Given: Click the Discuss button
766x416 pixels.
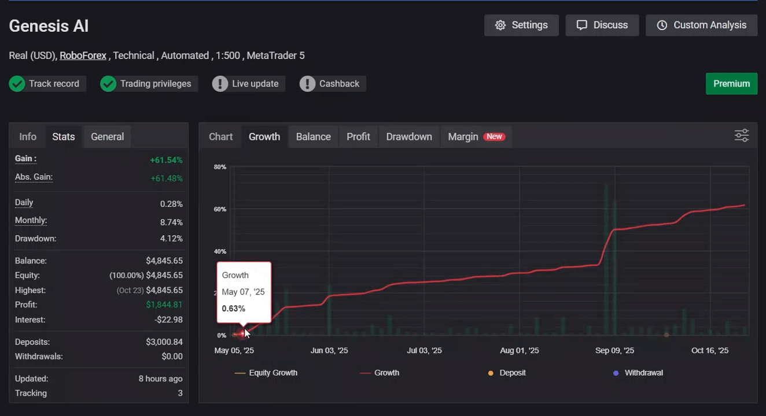Looking at the screenshot, I should [602, 25].
